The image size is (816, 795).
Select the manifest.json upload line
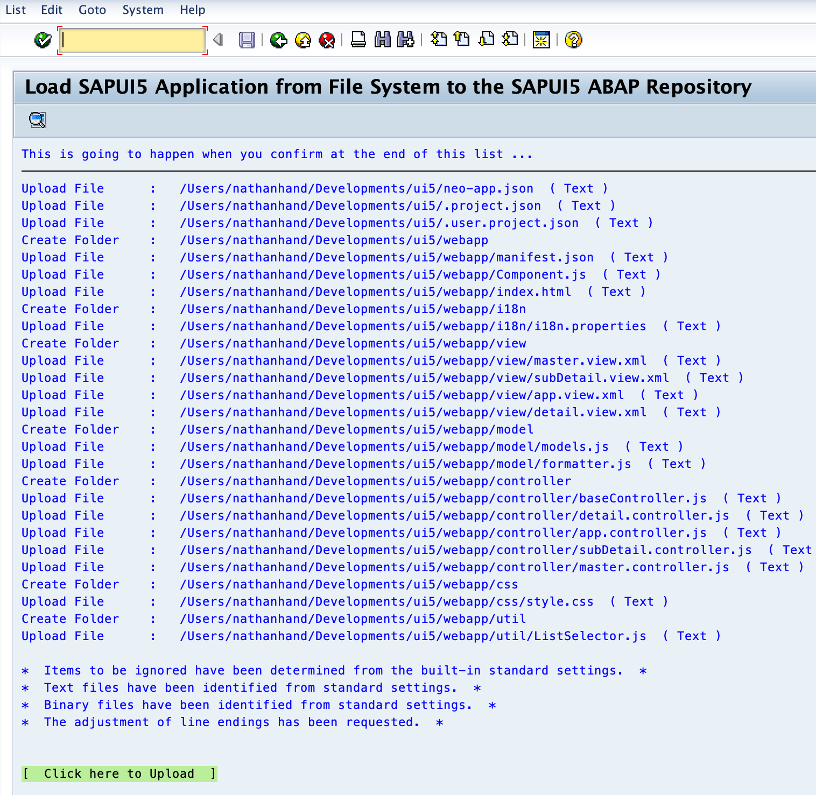click(345, 257)
